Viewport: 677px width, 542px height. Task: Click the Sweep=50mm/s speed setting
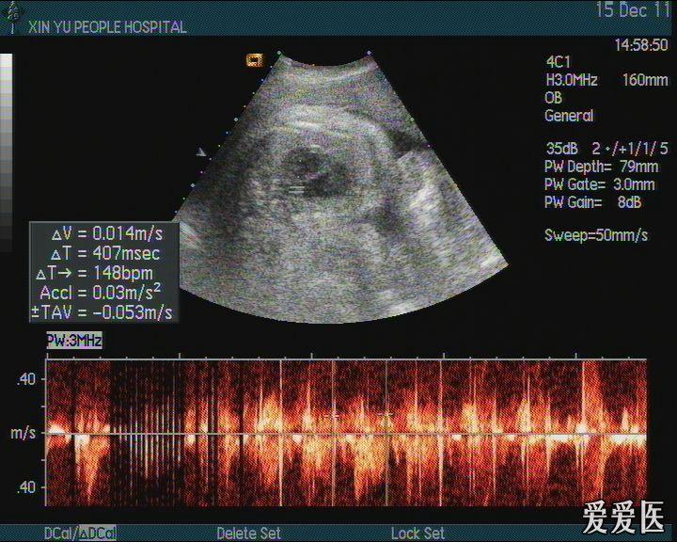click(596, 234)
